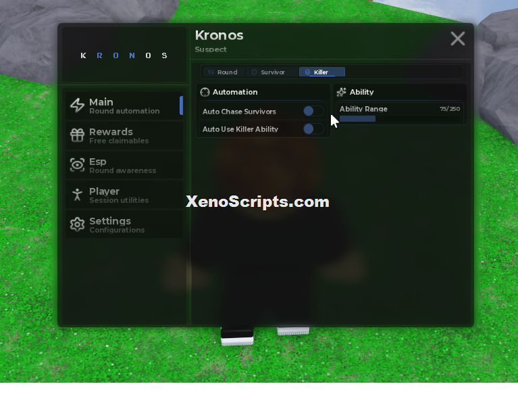Click the Ability sparkle icon
The width and height of the screenshot is (518, 403).
point(341,92)
